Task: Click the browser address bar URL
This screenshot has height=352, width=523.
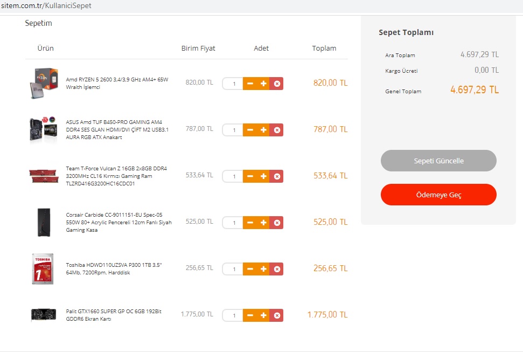Action: 46,6
